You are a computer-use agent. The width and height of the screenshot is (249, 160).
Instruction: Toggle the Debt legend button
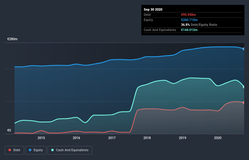pos(15,150)
